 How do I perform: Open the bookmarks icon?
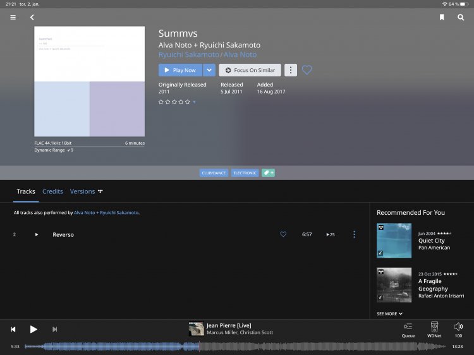coord(442,18)
